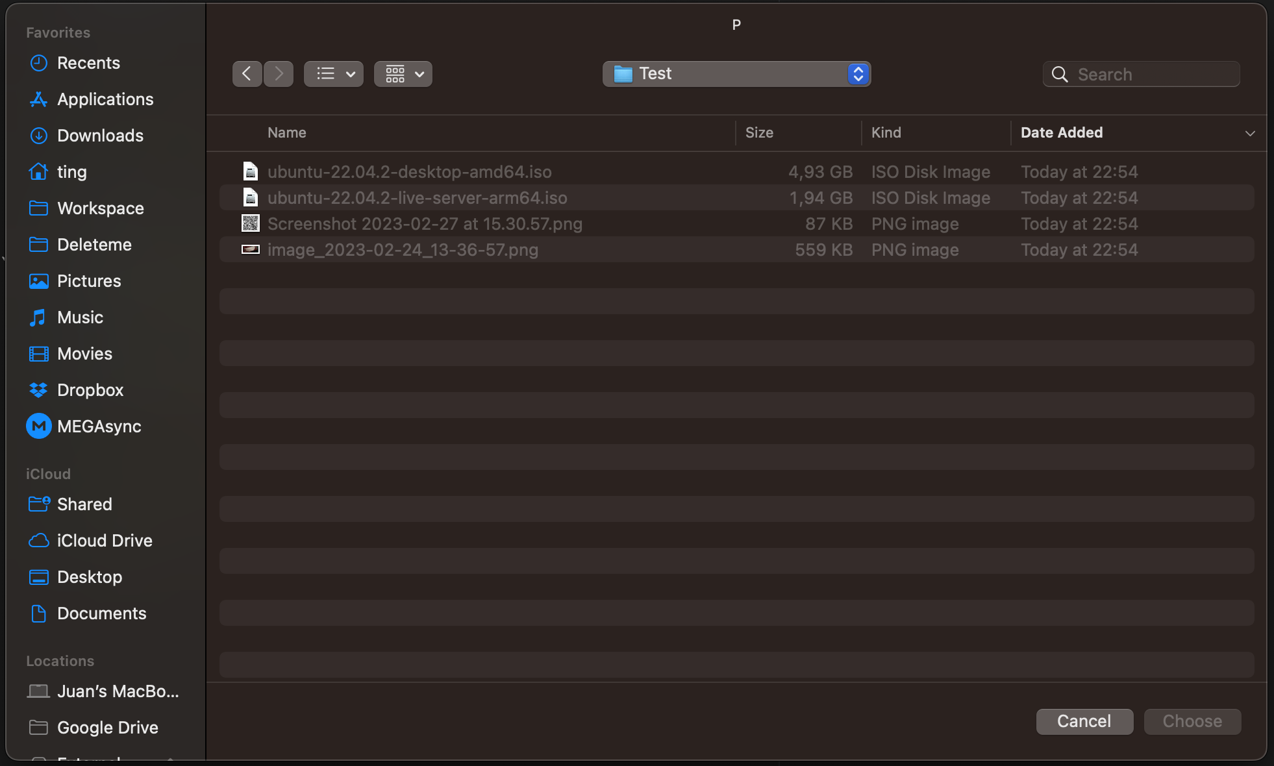1274x766 pixels.
Task: Go forward with the right chevron button
Action: point(279,74)
